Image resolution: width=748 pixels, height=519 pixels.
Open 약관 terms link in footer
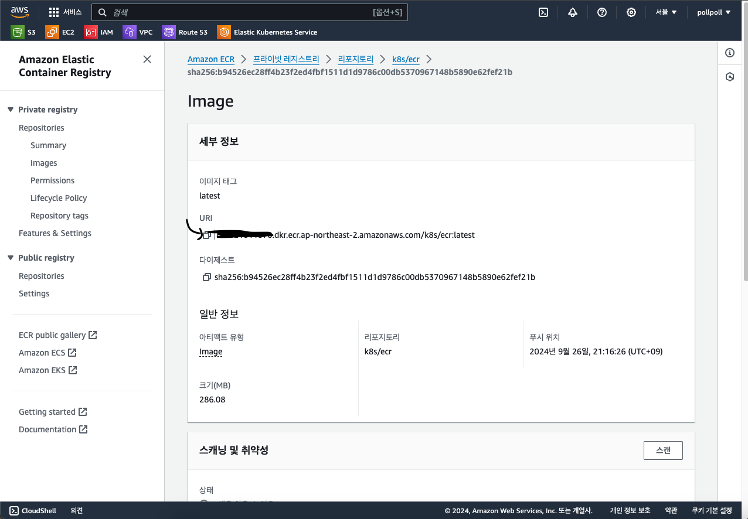pos(671,511)
